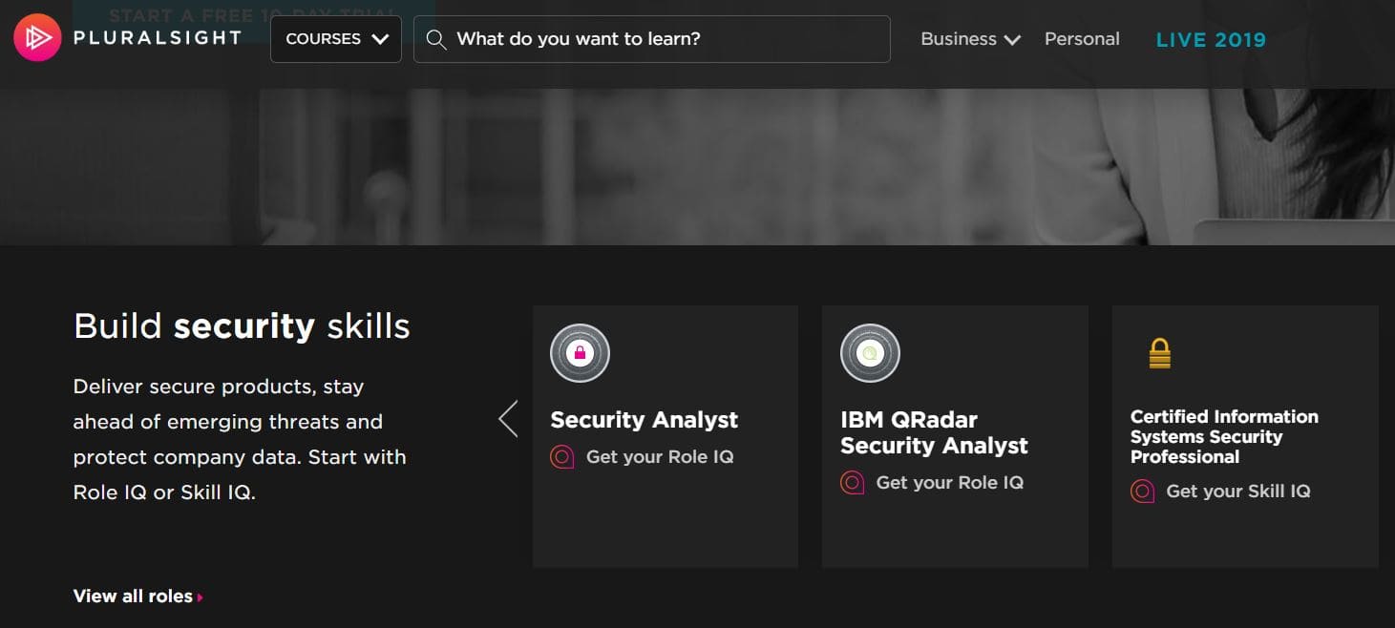Click the IQ icon under IBM QRadar

pos(853,483)
